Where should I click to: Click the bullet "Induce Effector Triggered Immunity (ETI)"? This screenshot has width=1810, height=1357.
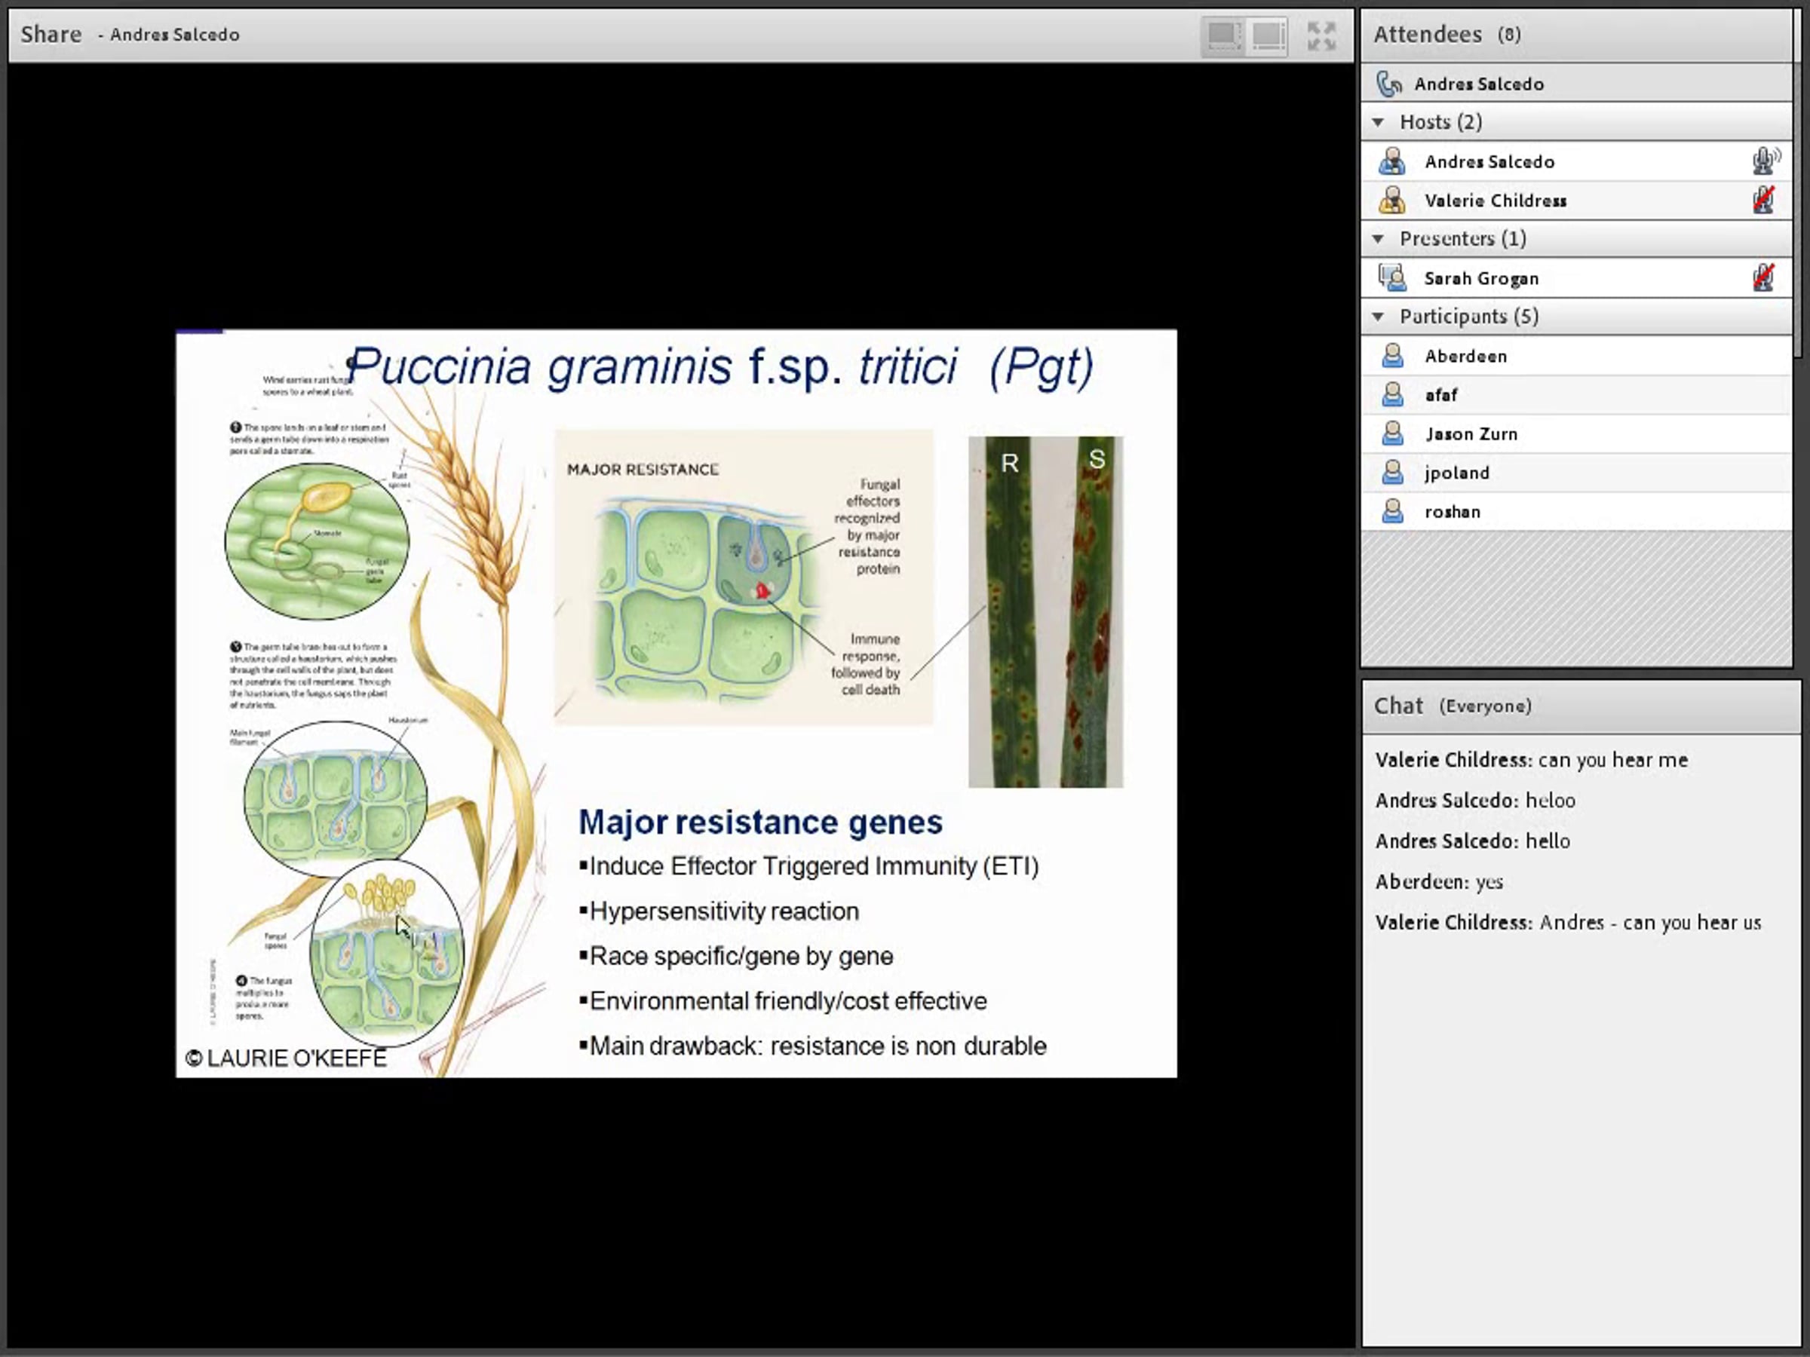(808, 866)
